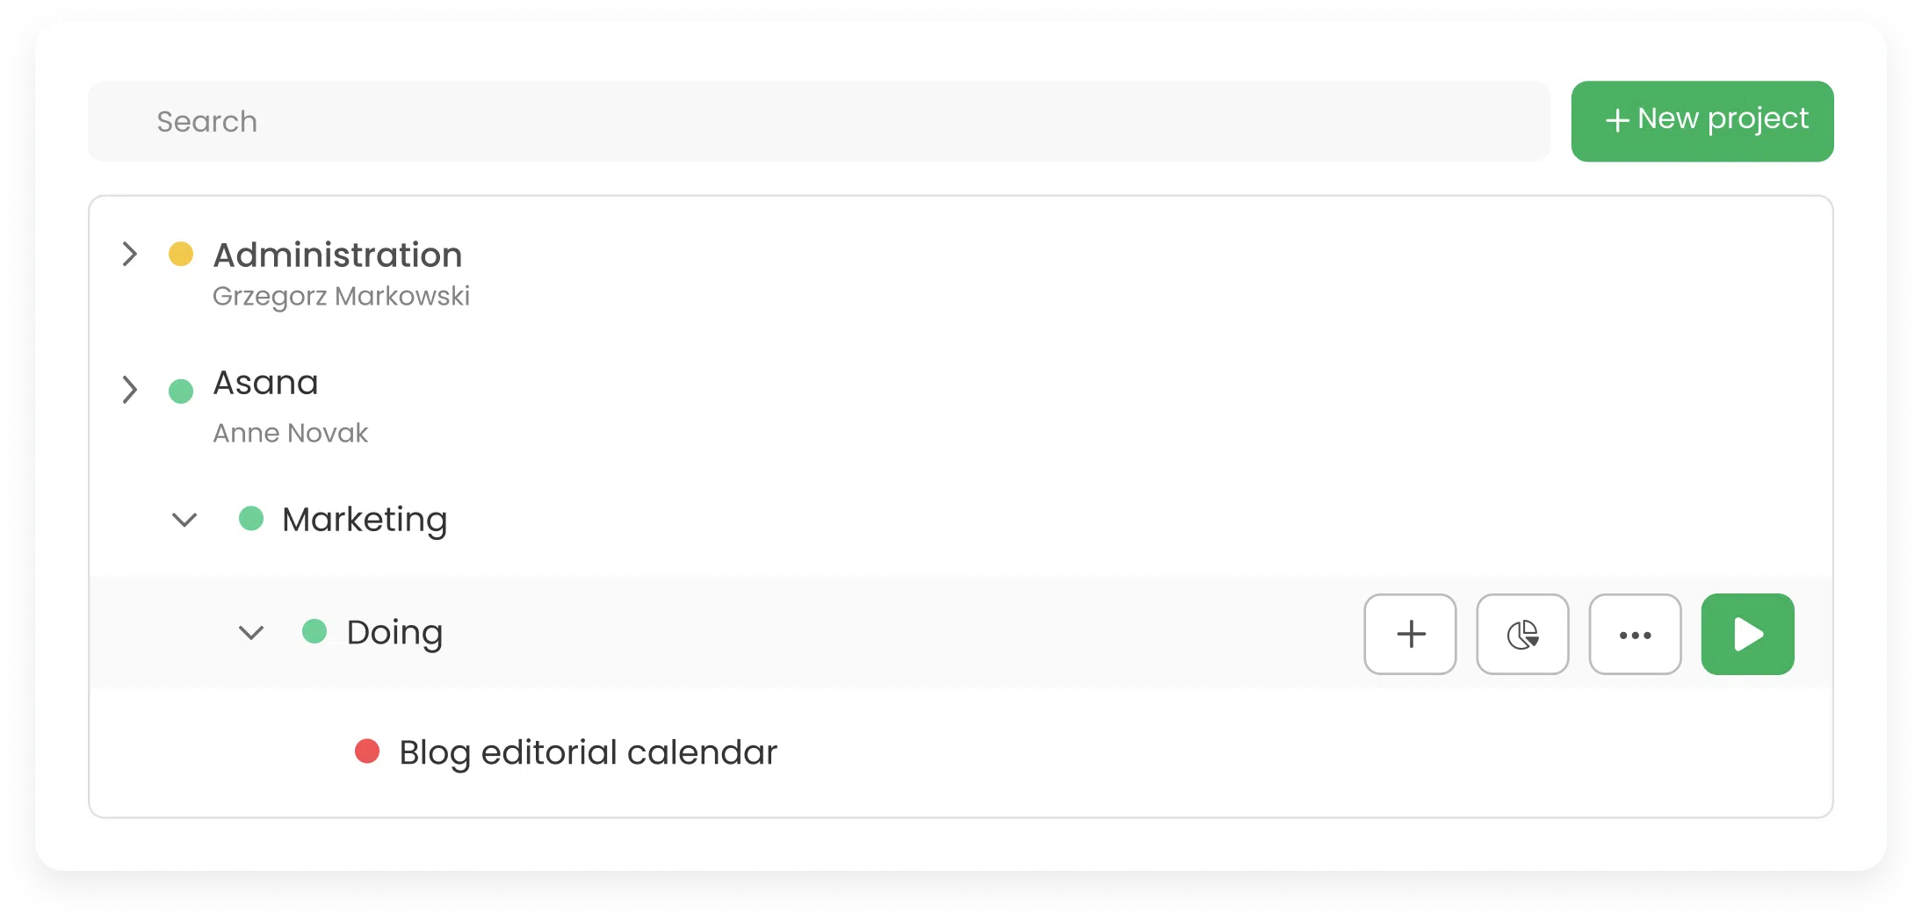
Task: Click the red dot beside Blog editorial calendar
Action: point(367,751)
